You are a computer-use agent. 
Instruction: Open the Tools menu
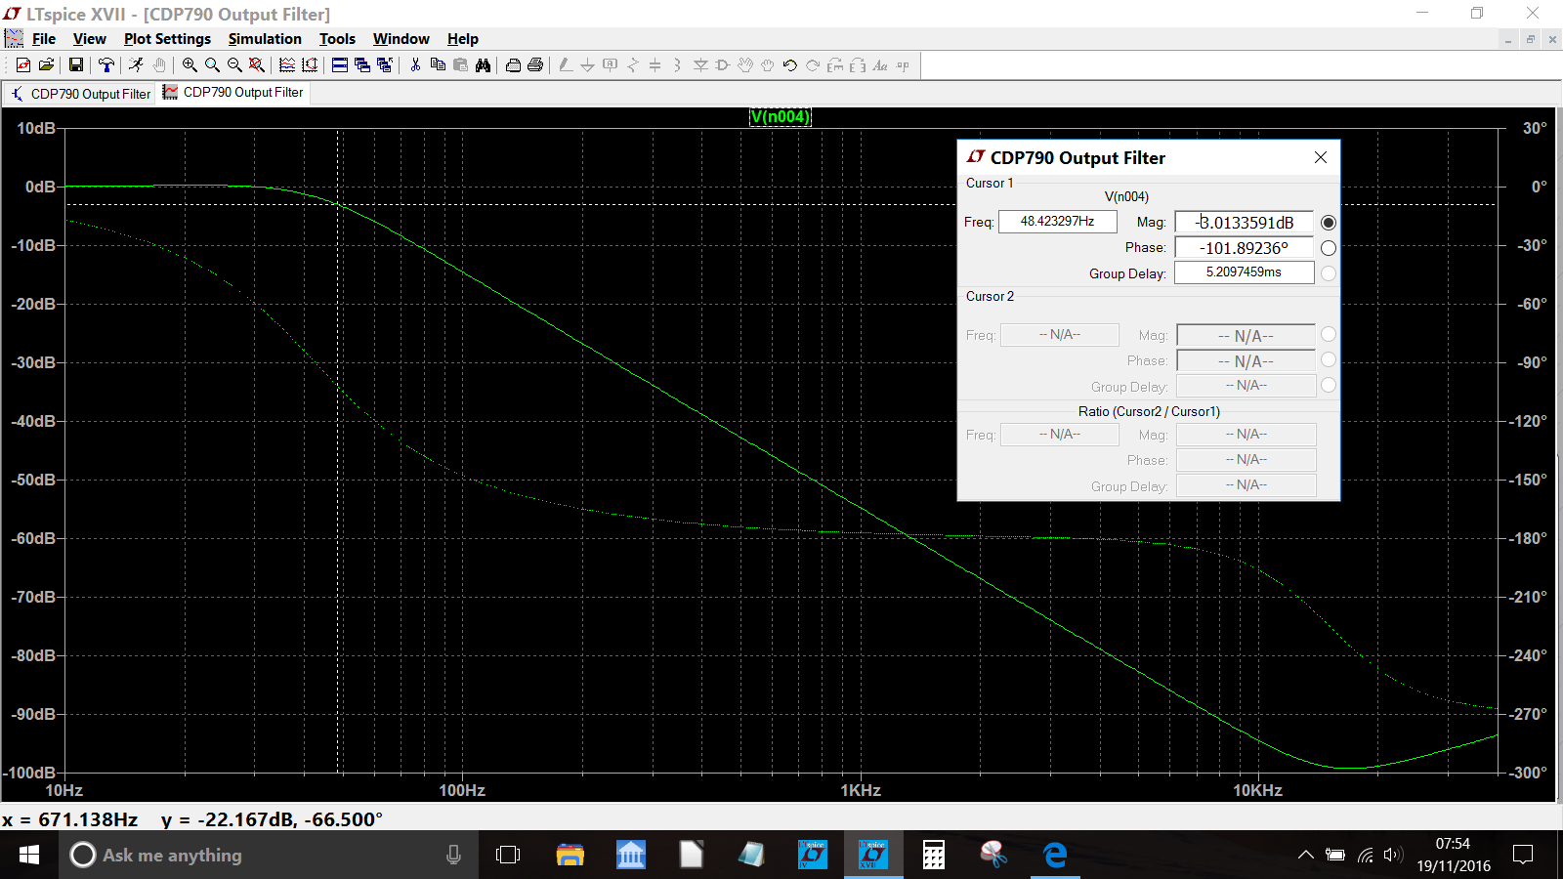pyautogui.click(x=337, y=39)
